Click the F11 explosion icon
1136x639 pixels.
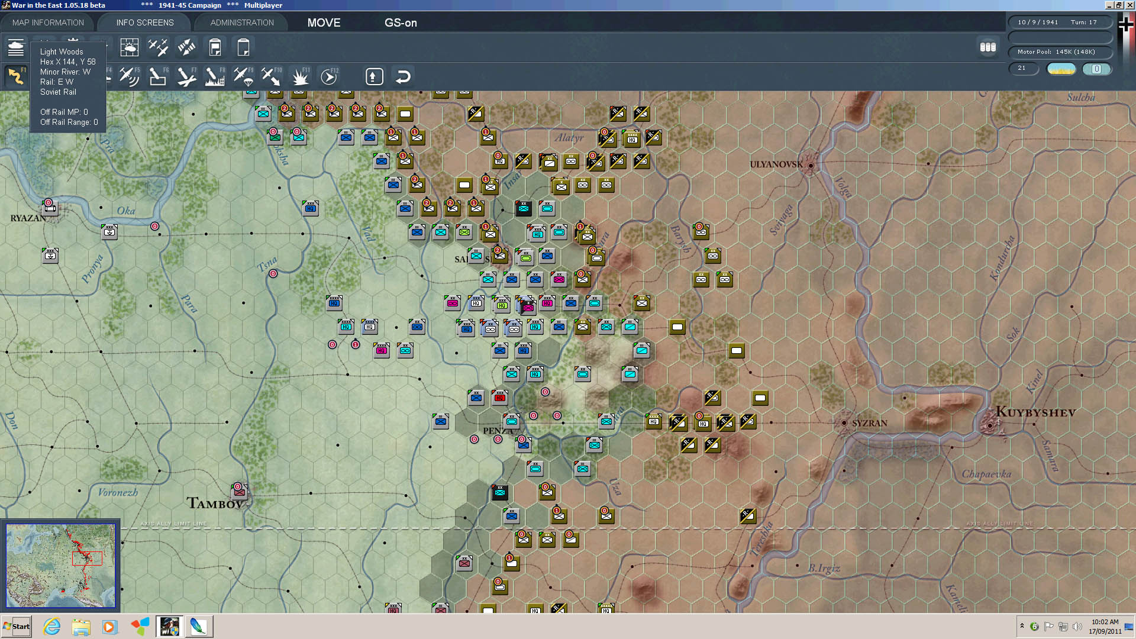pyautogui.click(x=300, y=76)
